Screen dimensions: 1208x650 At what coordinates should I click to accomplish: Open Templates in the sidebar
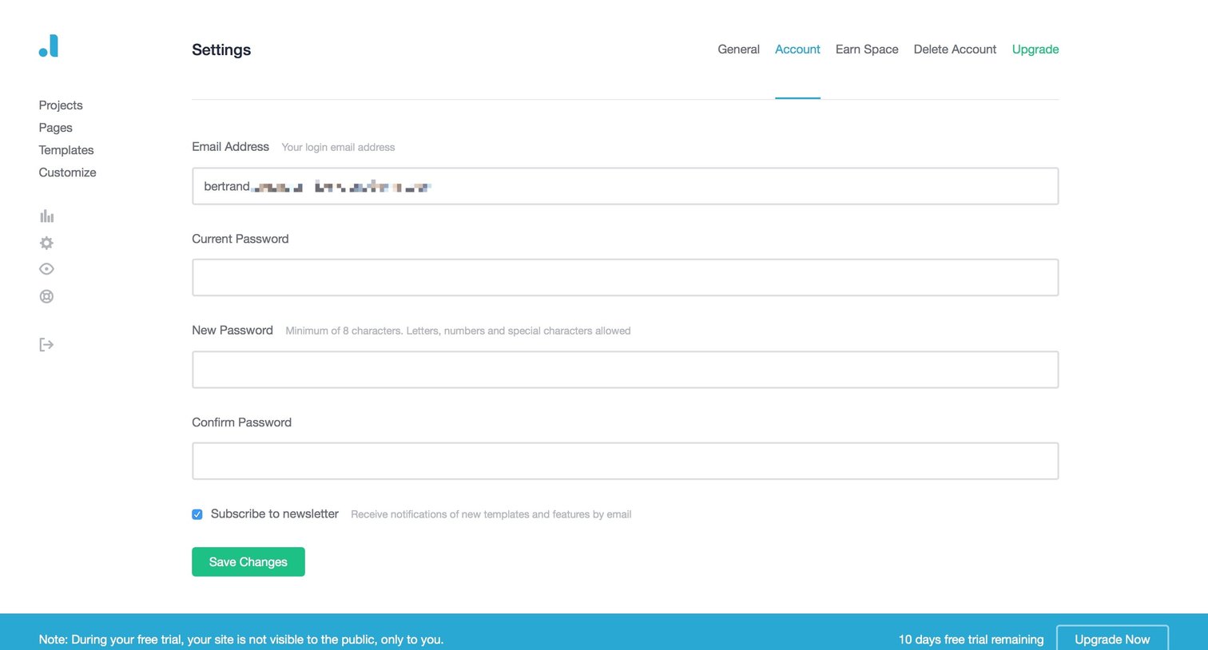click(x=66, y=150)
